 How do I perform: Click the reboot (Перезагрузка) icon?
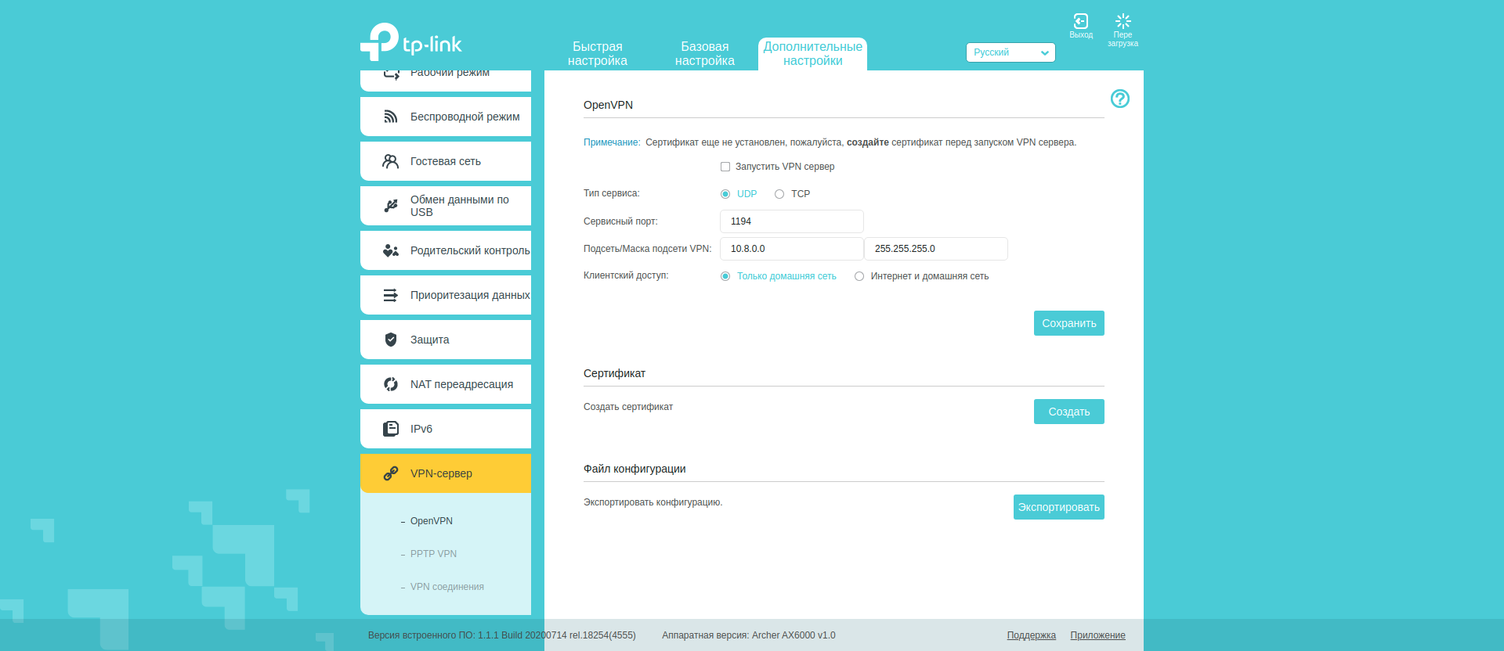(x=1123, y=21)
